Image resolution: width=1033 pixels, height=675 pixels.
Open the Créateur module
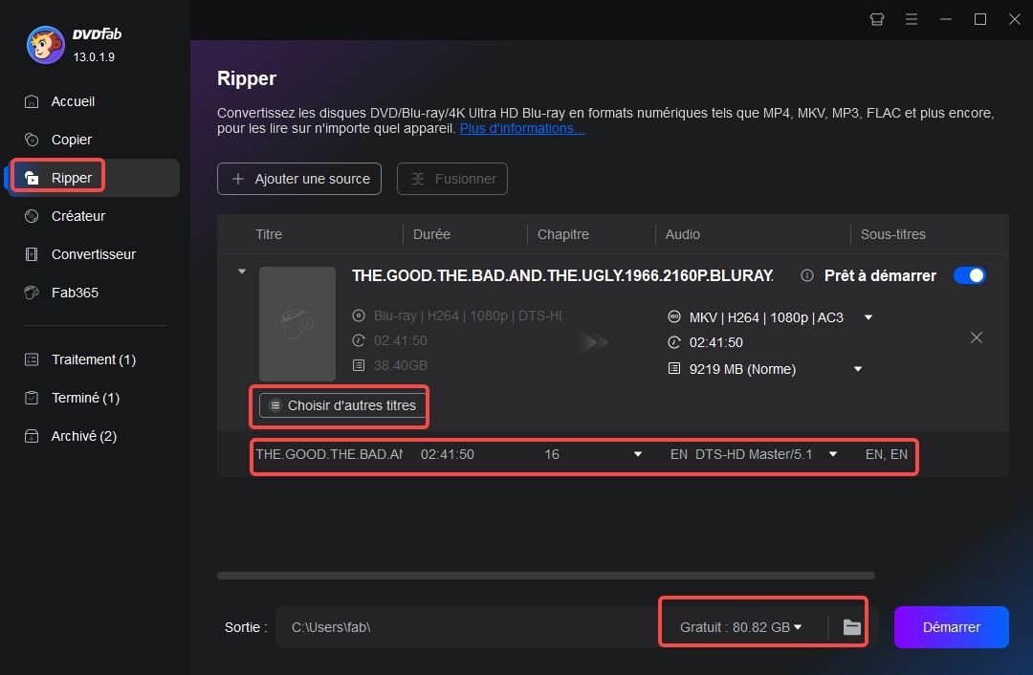tap(77, 216)
